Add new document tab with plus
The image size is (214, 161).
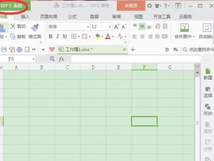click(x=133, y=50)
